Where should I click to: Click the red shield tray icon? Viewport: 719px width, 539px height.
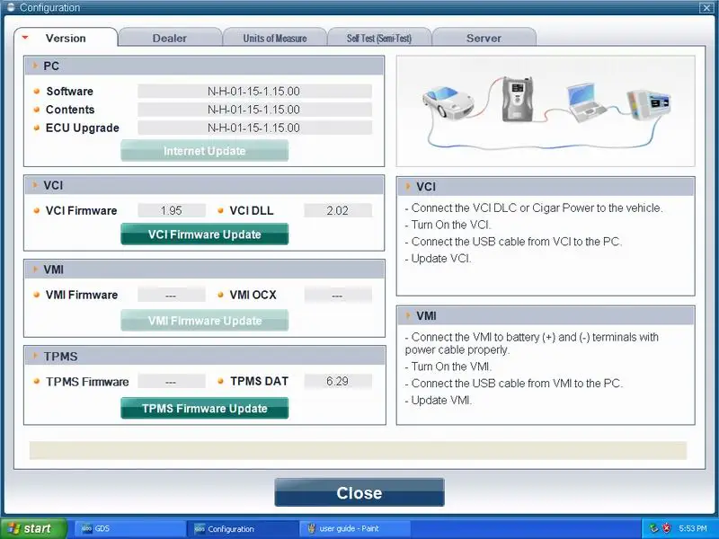(667, 528)
